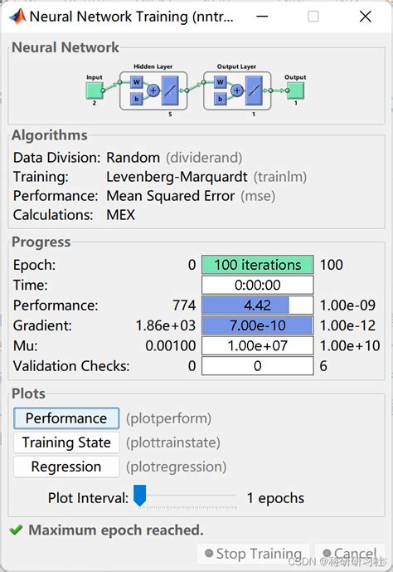This screenshot has width=393, height=572.
Task: Click the hidden layer transfer function block
Action: (x=170, y=90)
